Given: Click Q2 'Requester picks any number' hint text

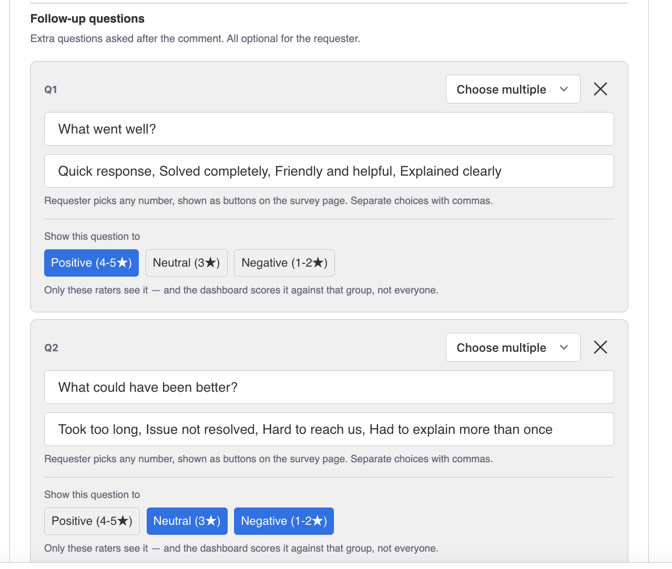Looking at the screenshot, I should tap(268, 459).
